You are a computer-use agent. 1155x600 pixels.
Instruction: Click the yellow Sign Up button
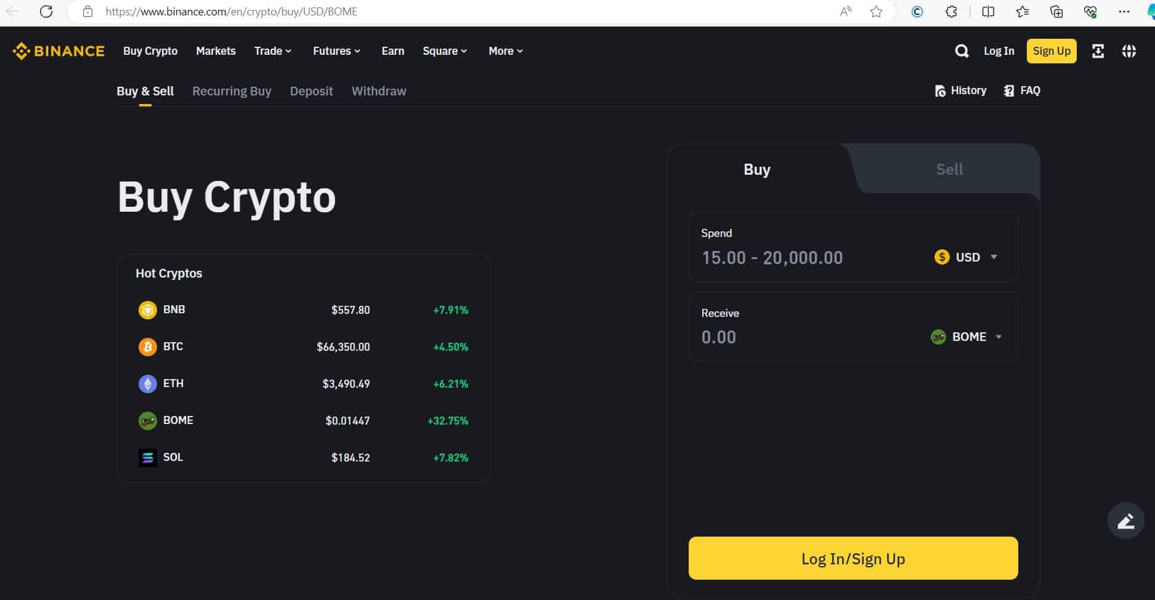coord(1052,51)
